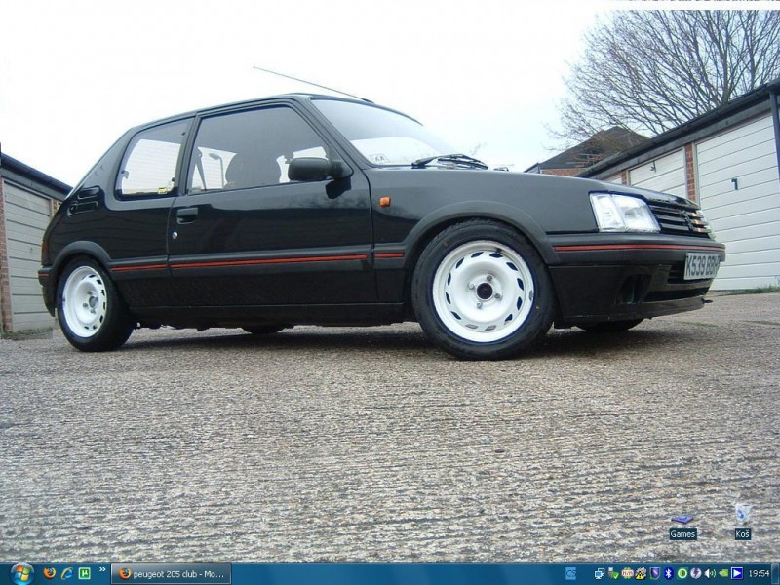Switch to the peugeot 205 club window
Screen dimensions: 780x585
pos(172,573)
